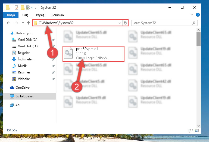Minimize the System32 window
Image resolution: width=209 pixels, height=142 pixels.
click(x=170, y=7)
